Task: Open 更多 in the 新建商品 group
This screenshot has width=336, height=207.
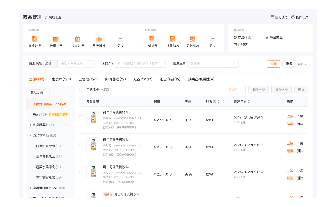Action: point(120,39)
